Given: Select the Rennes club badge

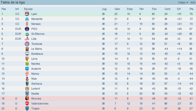Looking at the screenshot, I should 27,99.
